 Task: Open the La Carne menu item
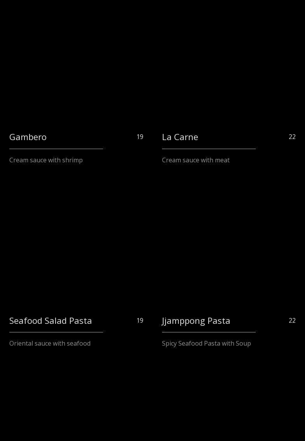point(180,137)
